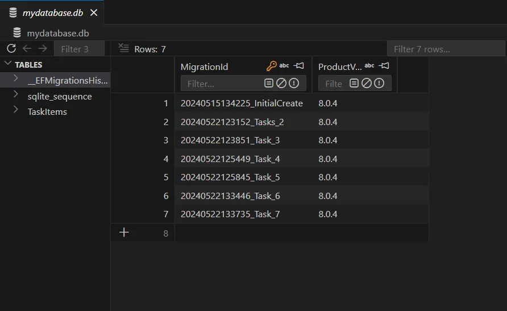This screenshot has height=311, width=507.
Task: Select cell 20240522133735_Task_7
Action: coord(243,214)
